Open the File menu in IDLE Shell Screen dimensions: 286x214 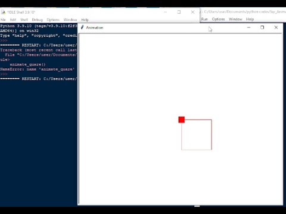click(x=3, y=20)
